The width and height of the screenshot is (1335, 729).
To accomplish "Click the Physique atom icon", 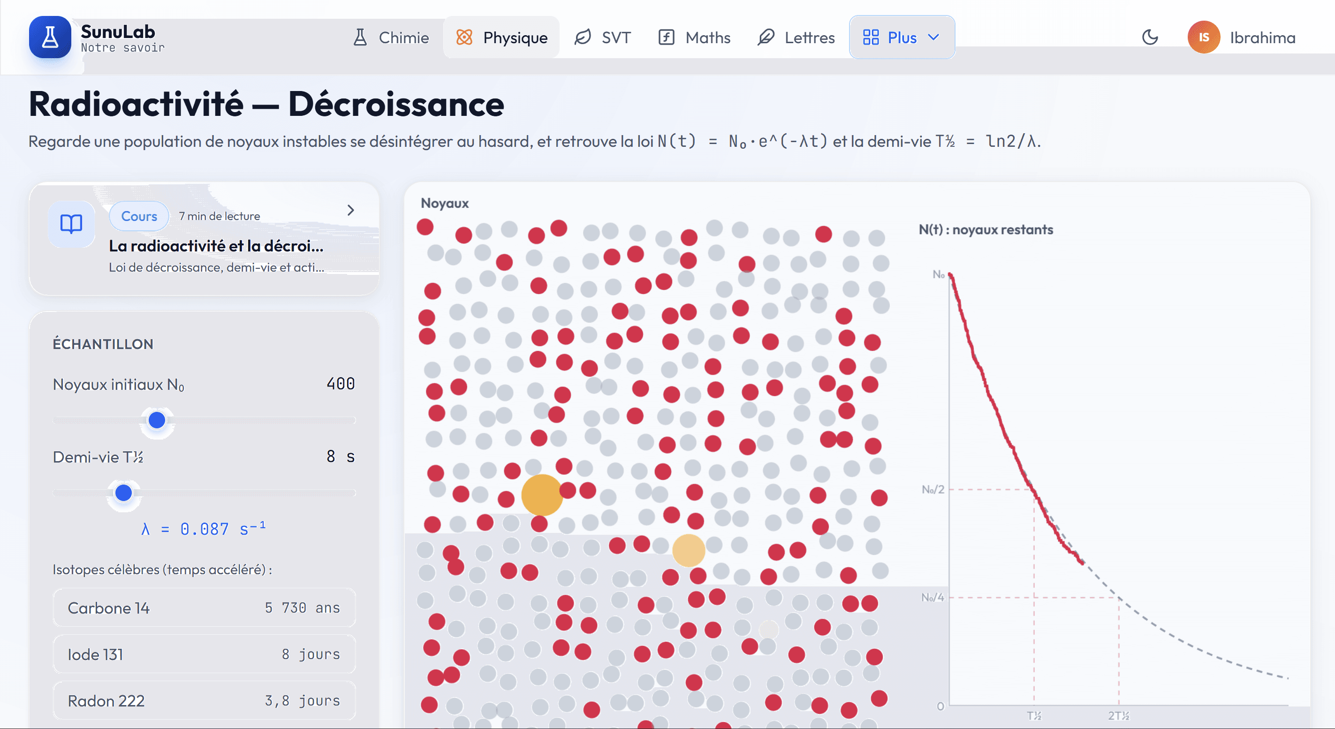I will (464, 38).
